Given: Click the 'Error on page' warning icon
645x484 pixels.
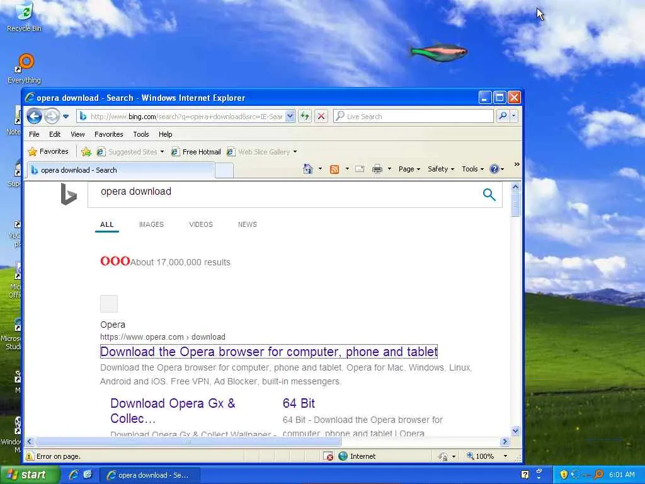Looking at the screenshot, I should 30,456.
